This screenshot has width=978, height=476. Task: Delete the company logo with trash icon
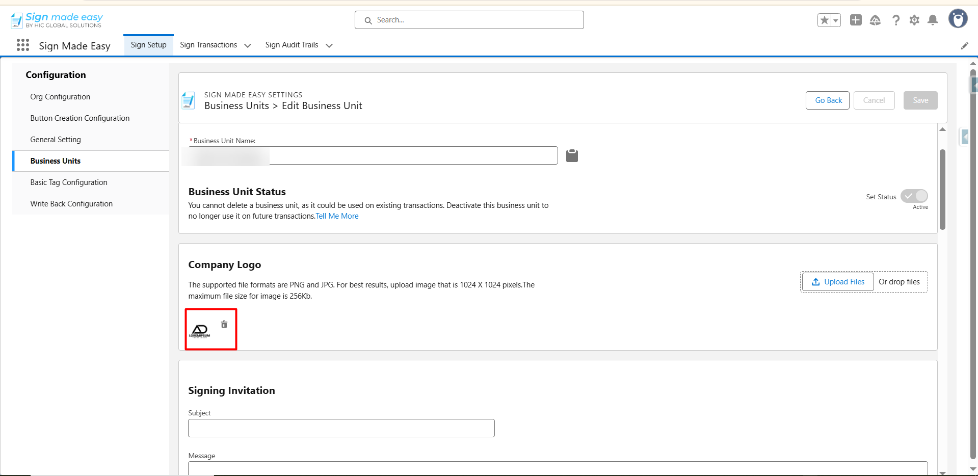point(224,325)
